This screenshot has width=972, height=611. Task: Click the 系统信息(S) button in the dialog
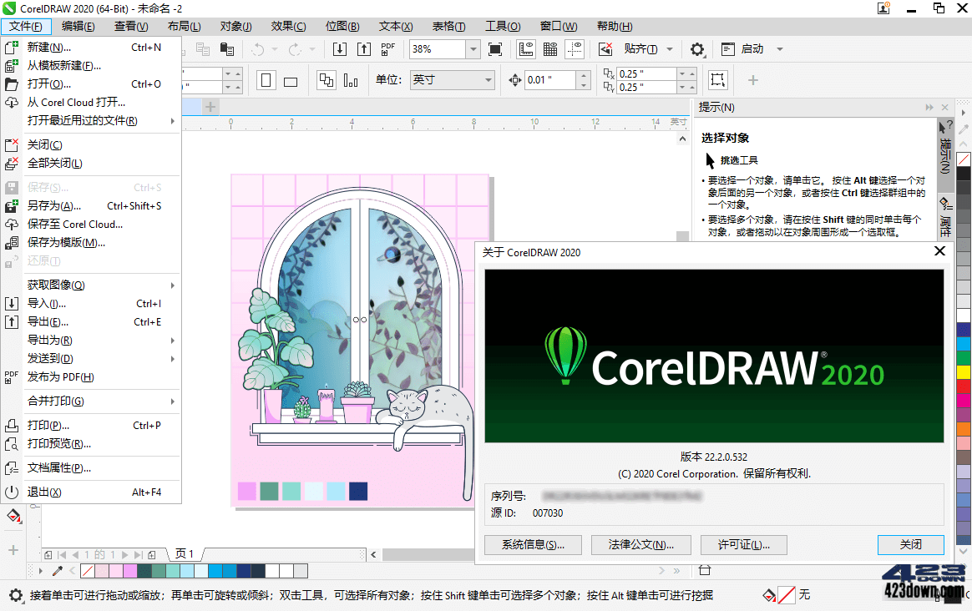(x=533, y=544)
